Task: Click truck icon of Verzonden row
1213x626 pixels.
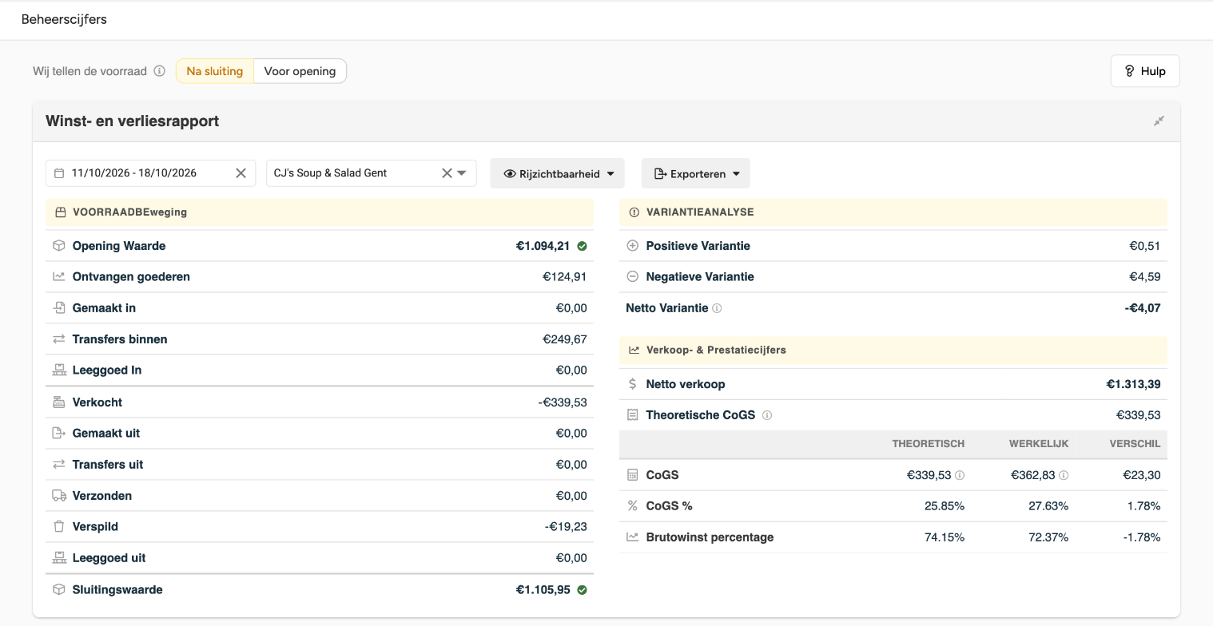Action: click(x=59, y=496)
